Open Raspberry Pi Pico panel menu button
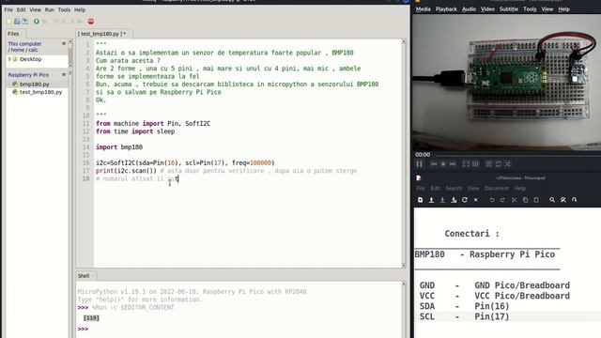Image resolution: width=601 pixels, height=338 pixels. pos(64,75)
